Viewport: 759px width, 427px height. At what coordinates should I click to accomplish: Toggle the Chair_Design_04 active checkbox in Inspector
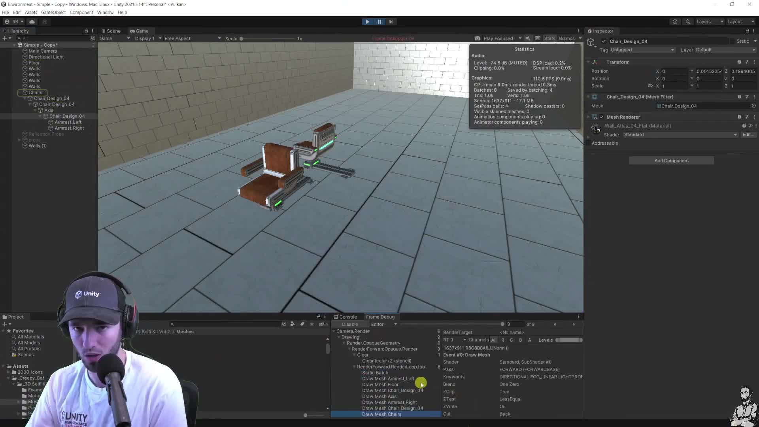click(x=604, y=41)
